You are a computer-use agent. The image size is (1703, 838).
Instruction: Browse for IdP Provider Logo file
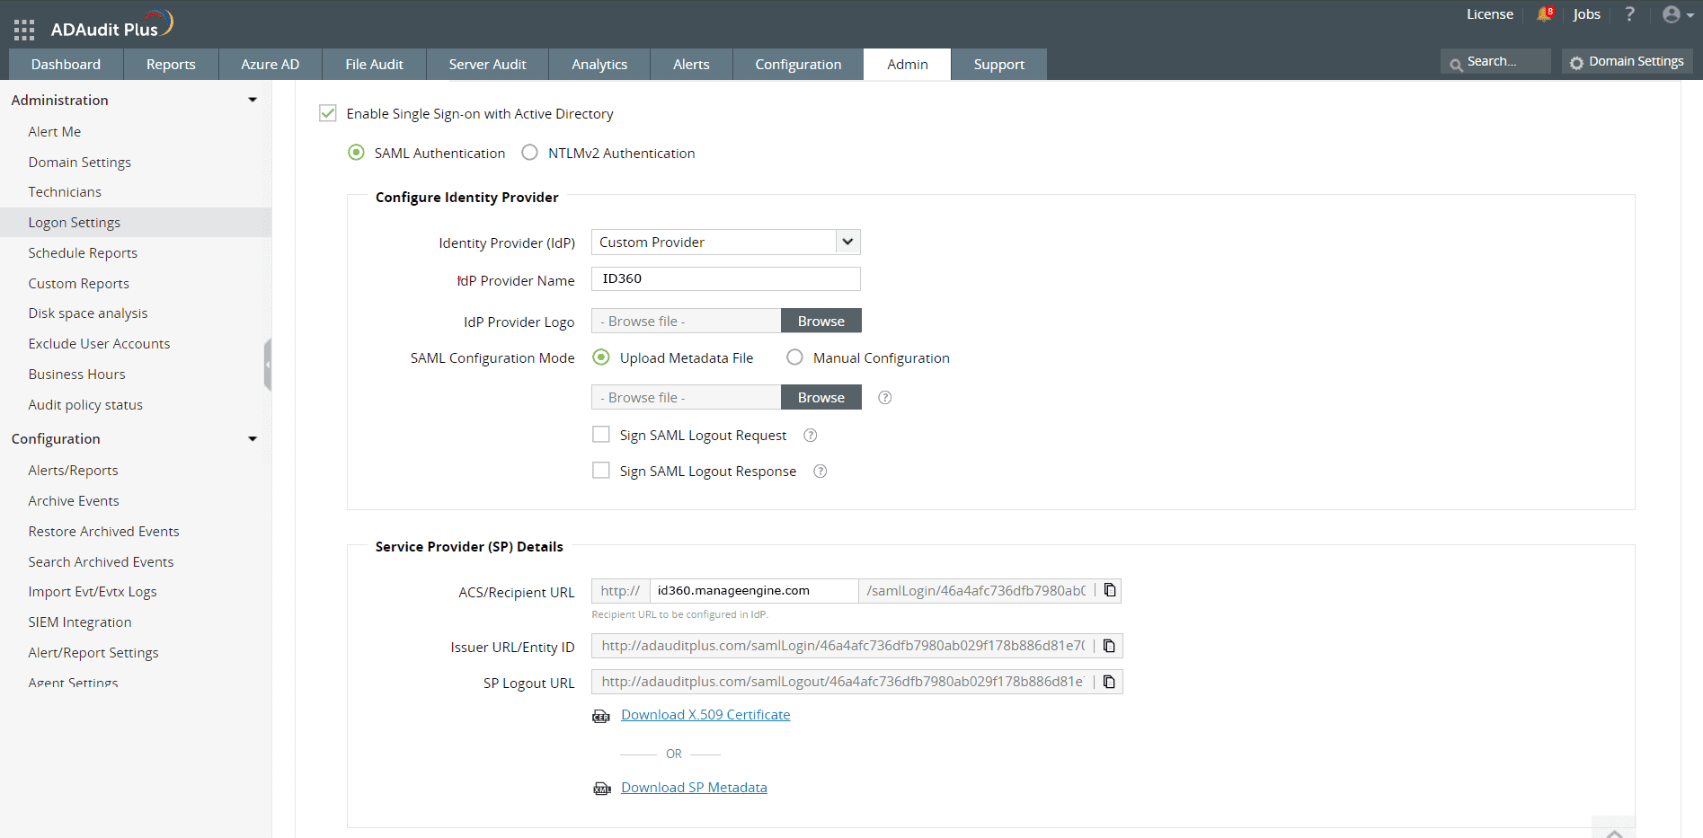(821, 321)
